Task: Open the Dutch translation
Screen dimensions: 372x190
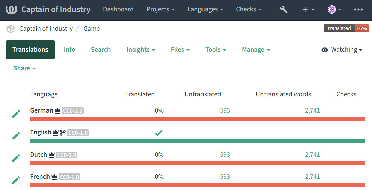Action: (39, 154)
